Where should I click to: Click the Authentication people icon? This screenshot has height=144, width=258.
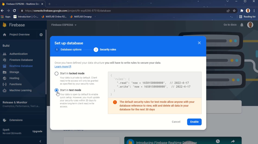(x=5, y=54)
